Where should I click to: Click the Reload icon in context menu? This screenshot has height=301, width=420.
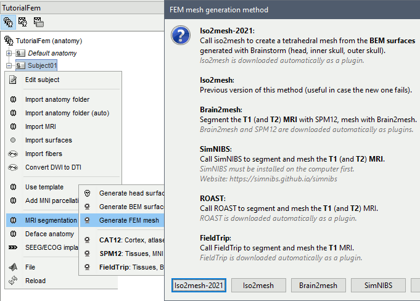(13, 281)
